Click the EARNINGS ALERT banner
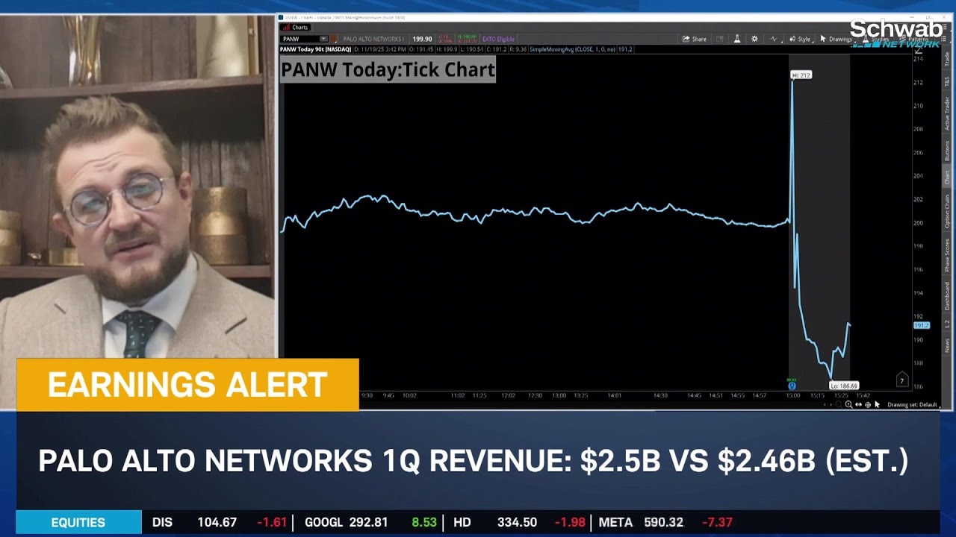The image size is (956, 537). pyautogui.click(x=187, y=385)
